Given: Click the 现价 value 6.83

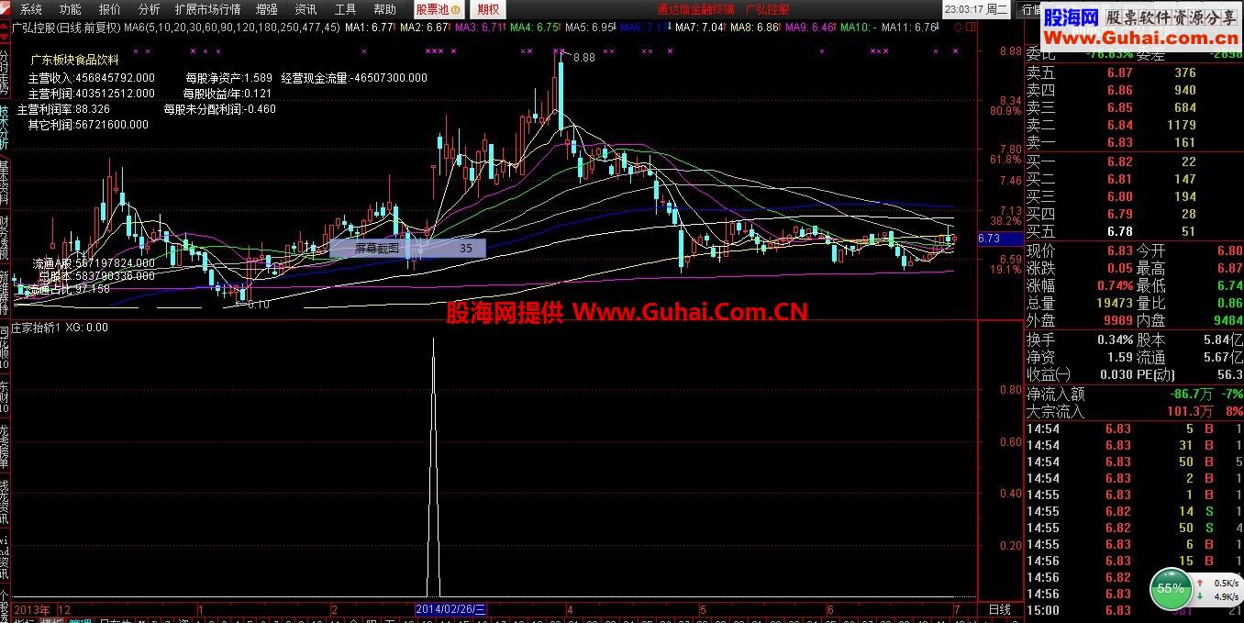Looking at the screenshot, I should 1118,250.
